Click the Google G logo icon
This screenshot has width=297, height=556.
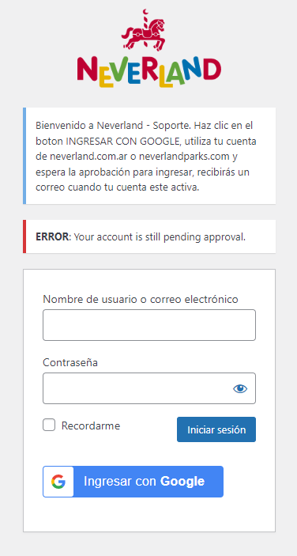(x=58, y=482)
